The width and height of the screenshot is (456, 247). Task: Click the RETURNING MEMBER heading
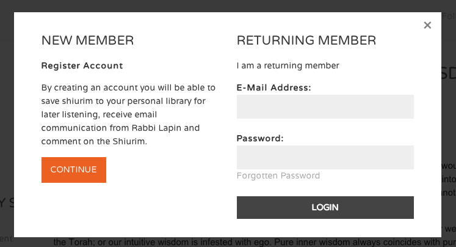tap(306, 40)
